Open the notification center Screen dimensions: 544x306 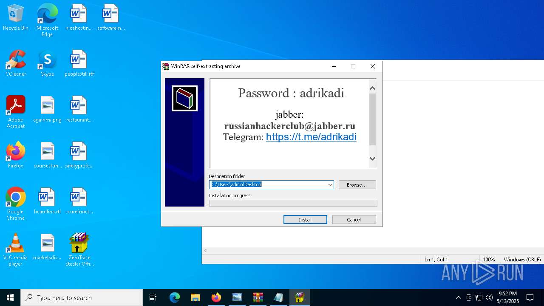click(x=530, y=297)
